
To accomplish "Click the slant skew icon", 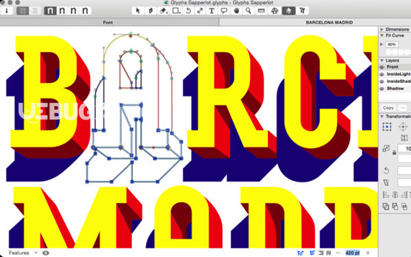I will click(386, 182).
